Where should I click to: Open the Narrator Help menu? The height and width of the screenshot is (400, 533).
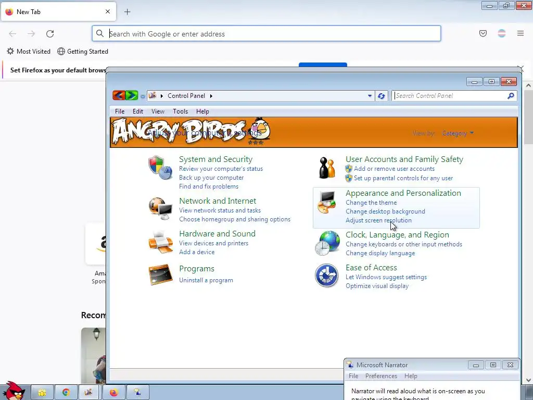tap(411, 376)
